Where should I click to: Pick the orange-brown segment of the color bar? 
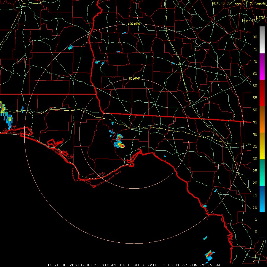[262, 119]
